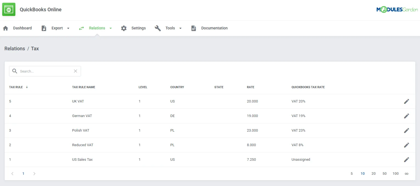Click the VAT 20% tax rate cell
The image size is (420, 186).
pos(298,101)
